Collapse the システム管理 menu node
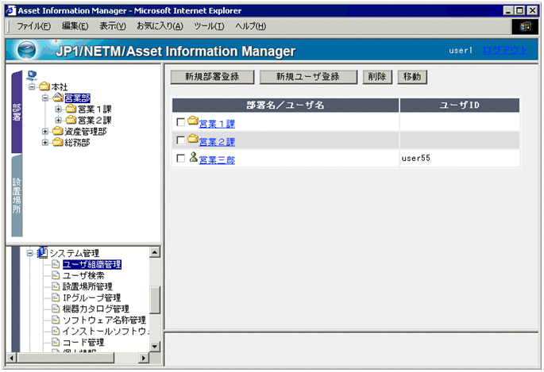 pos(30,253)
